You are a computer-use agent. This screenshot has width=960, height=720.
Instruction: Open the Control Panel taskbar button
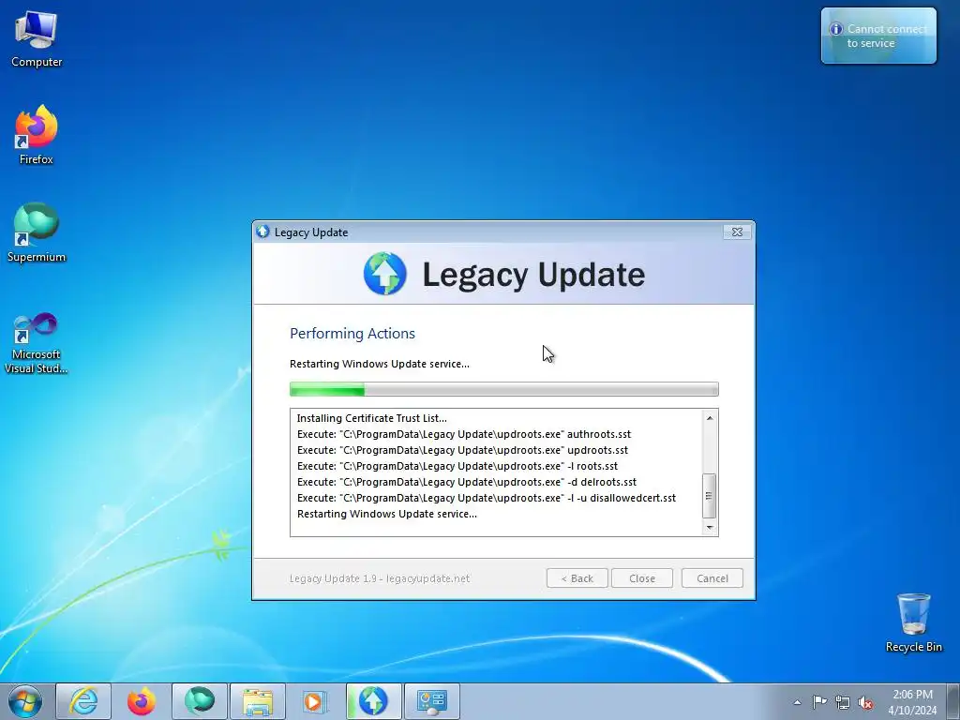432,701
